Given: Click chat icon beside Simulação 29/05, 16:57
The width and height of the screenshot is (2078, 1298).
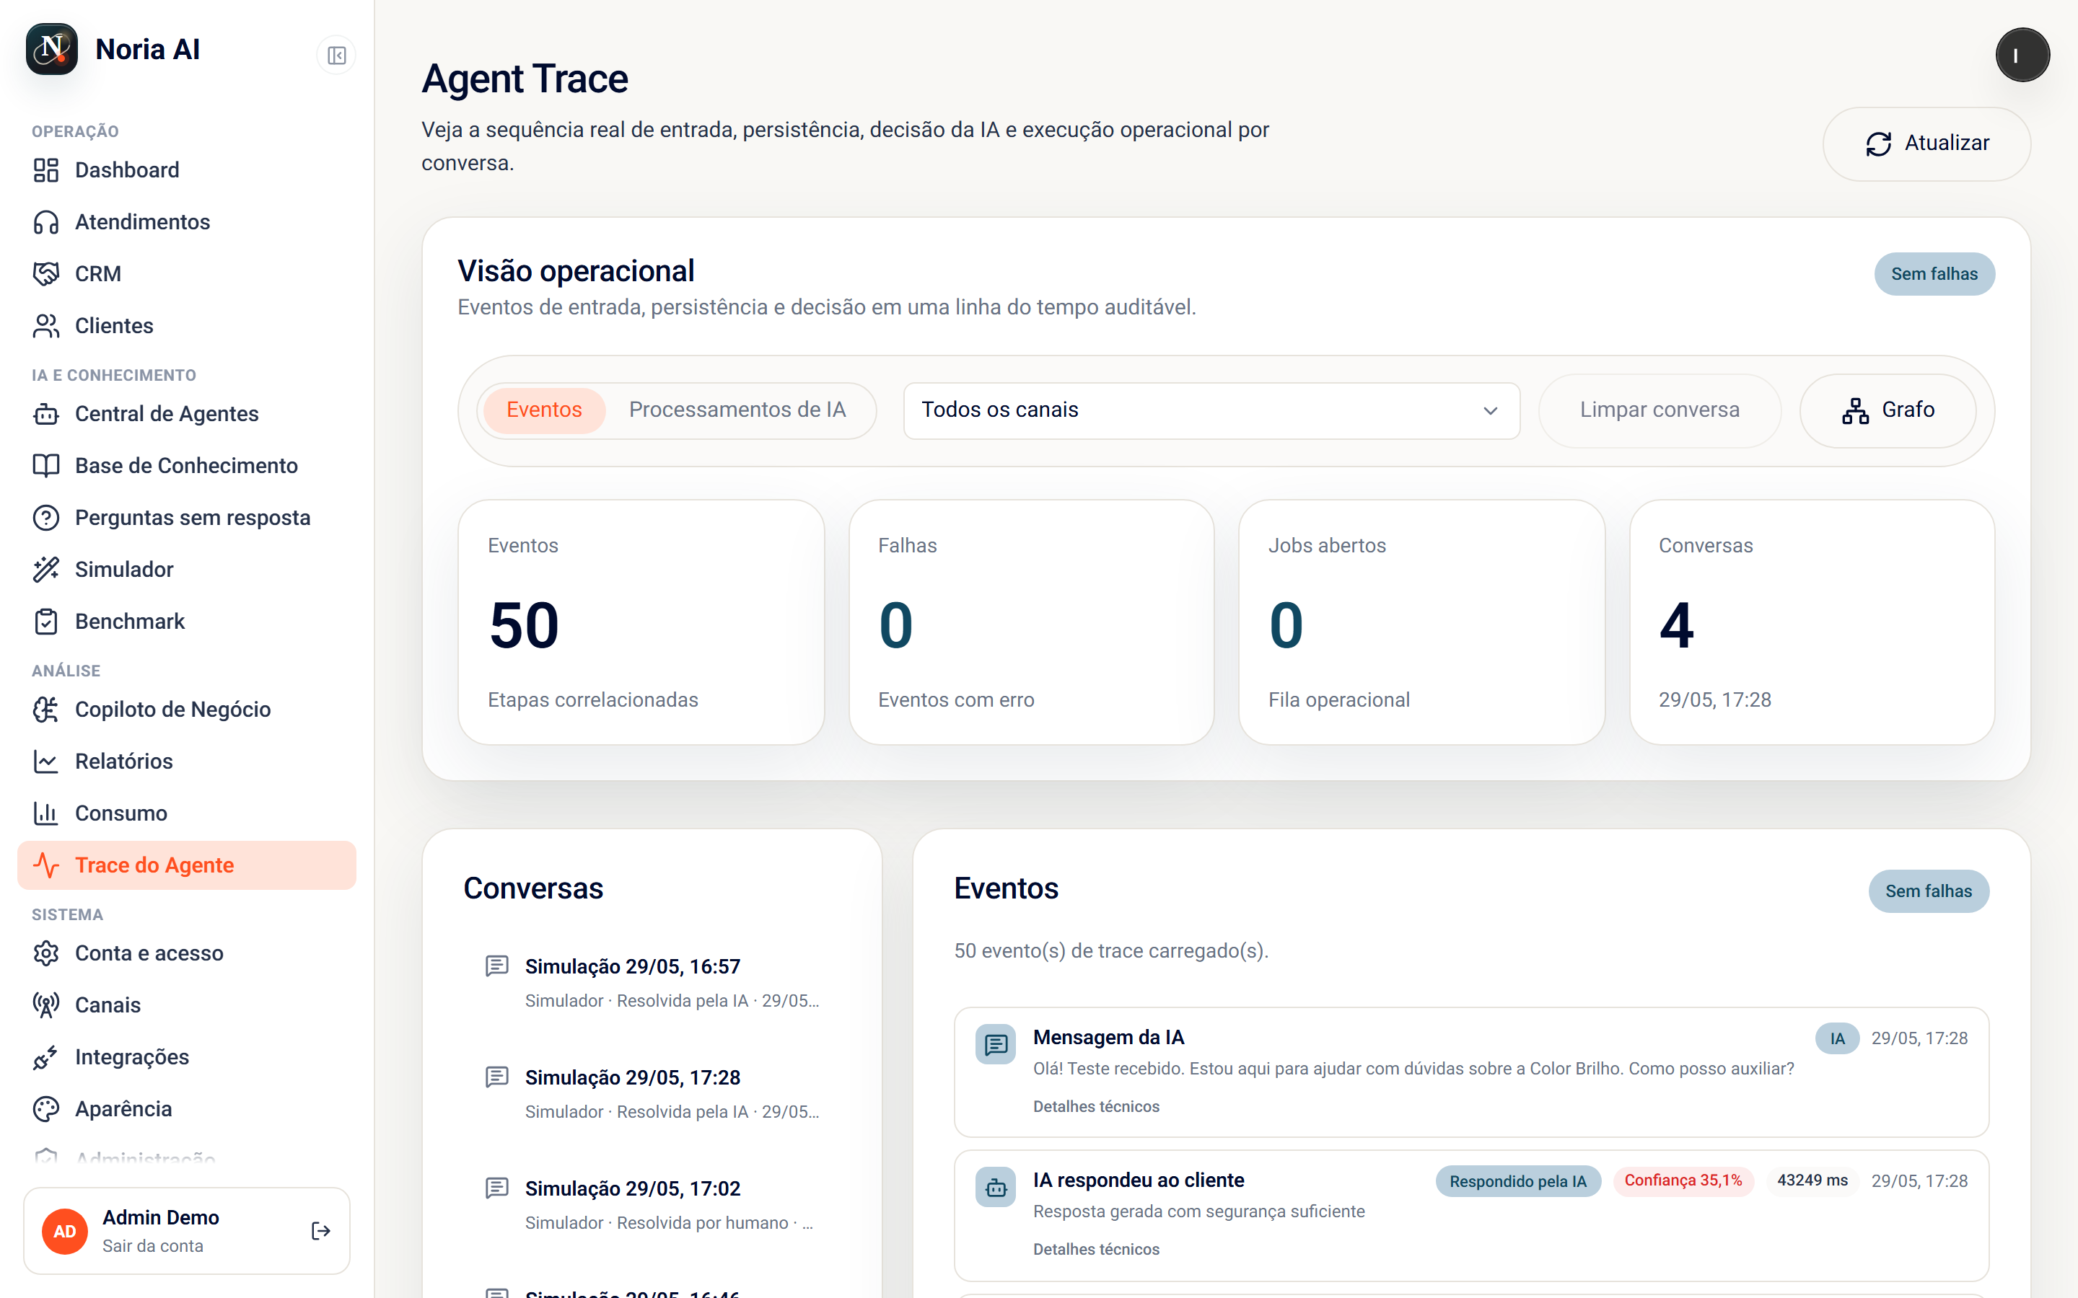Looking at the screenshot, I should coord(496,966).
